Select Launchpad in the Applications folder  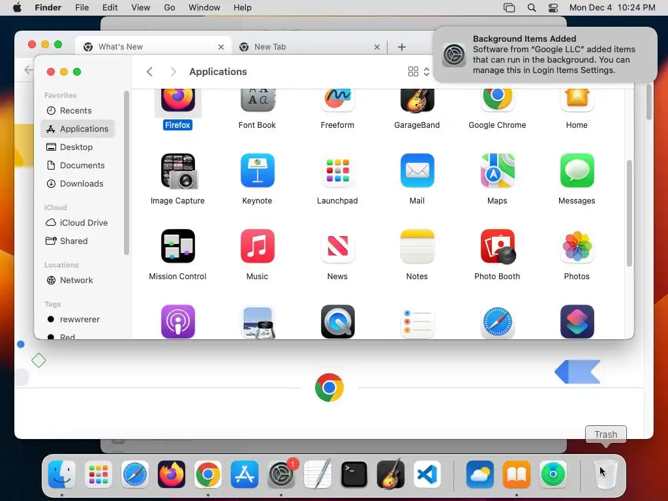(337, 170)
